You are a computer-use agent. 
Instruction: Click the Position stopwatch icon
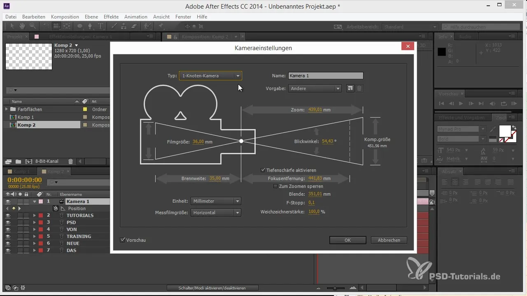(x=56, y=208)
